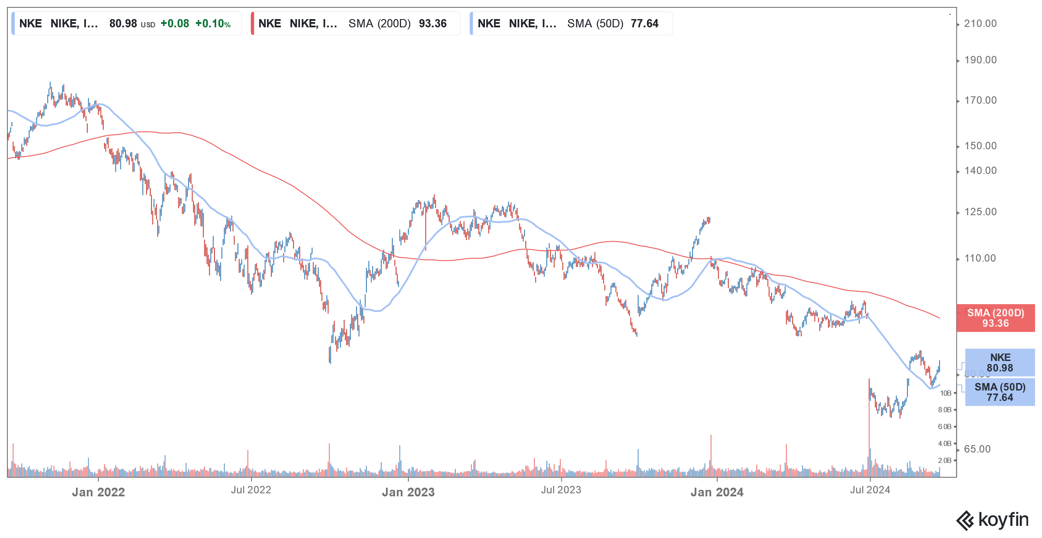Image resolution: width=1042 pixels, height=538 pixels.
Task: Click the Jan 2022 date label
Action: coord(99,492)
